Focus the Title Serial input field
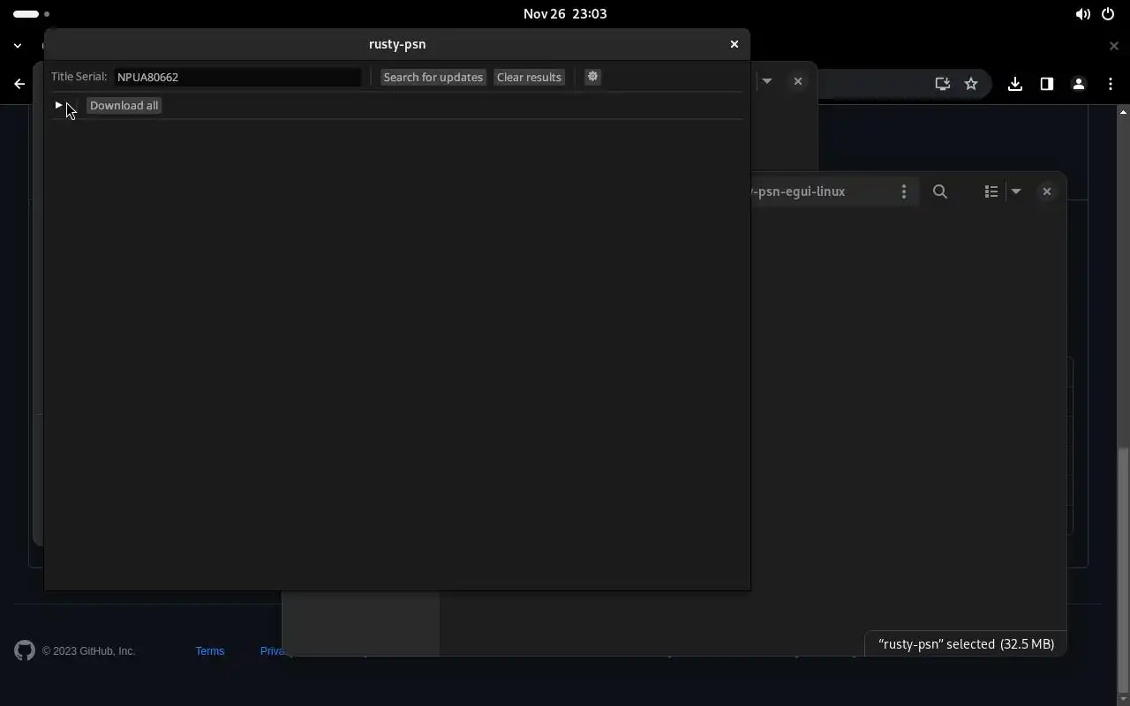The height and width of the screenshot is (706, 1130). point(237,77)
